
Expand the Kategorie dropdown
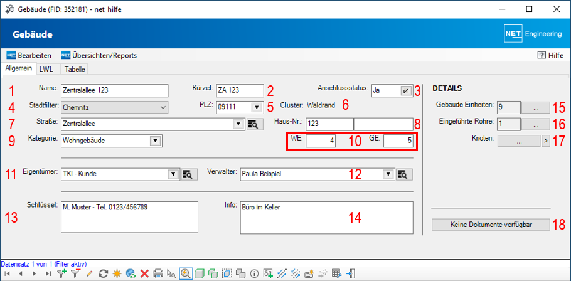click(154, 140)
